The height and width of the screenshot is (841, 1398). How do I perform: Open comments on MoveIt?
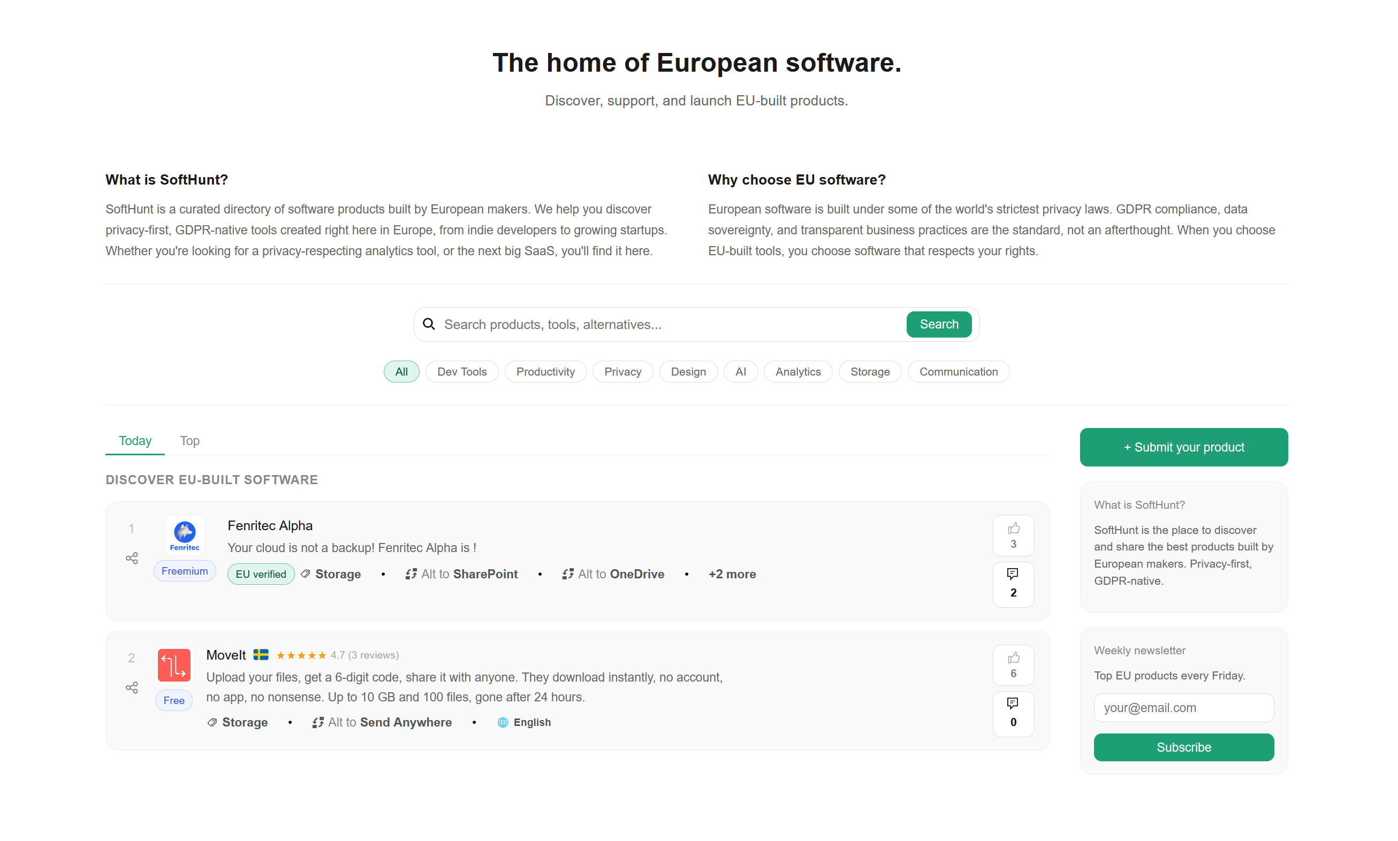[1013, 714]
